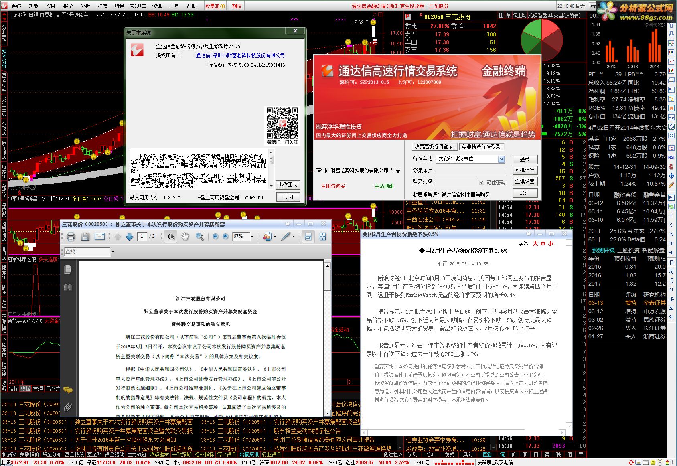Open 系统 menu in main menubar

(16, 6)
